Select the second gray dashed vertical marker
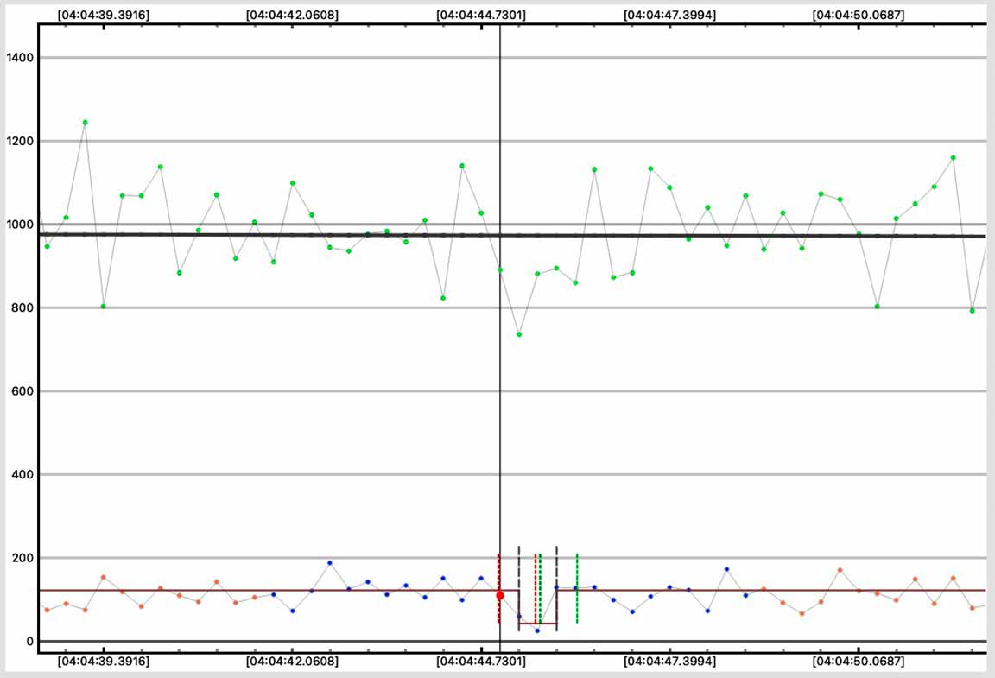The image size is (995, 678). click(557, 587)
